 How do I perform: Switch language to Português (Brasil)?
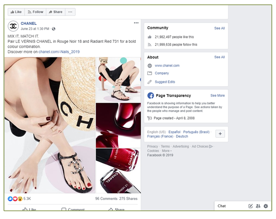click(x=196, y=132)
